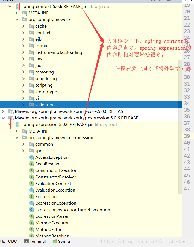The width and height of the screenshot is (194, 247).
Task: Open the Spring tool window tab
Action: coord(61,241)
